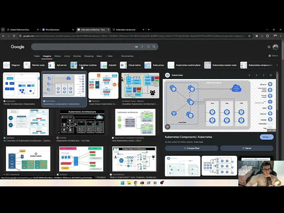This screenshot has height=213, width=284.
Task: Open Salvos saved items link
Action: click(273, 55)
